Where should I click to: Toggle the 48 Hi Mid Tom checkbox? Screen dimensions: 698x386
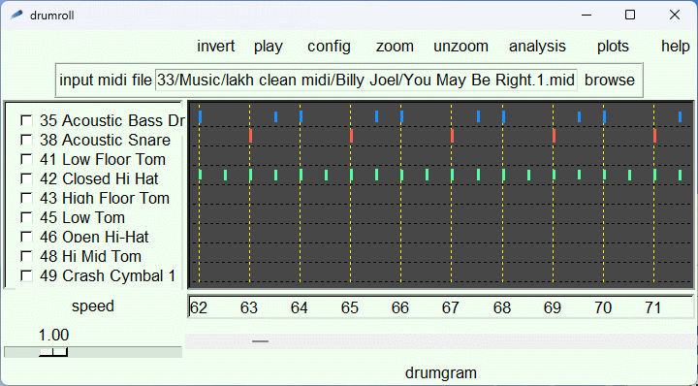pos(27,256)
